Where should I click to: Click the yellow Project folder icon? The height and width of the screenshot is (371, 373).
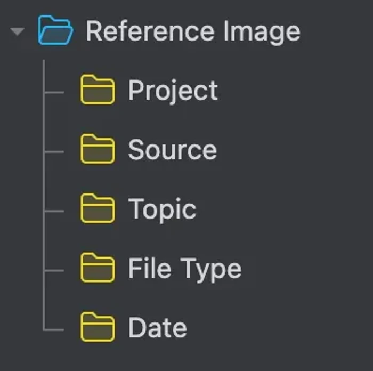pos(98,90)
